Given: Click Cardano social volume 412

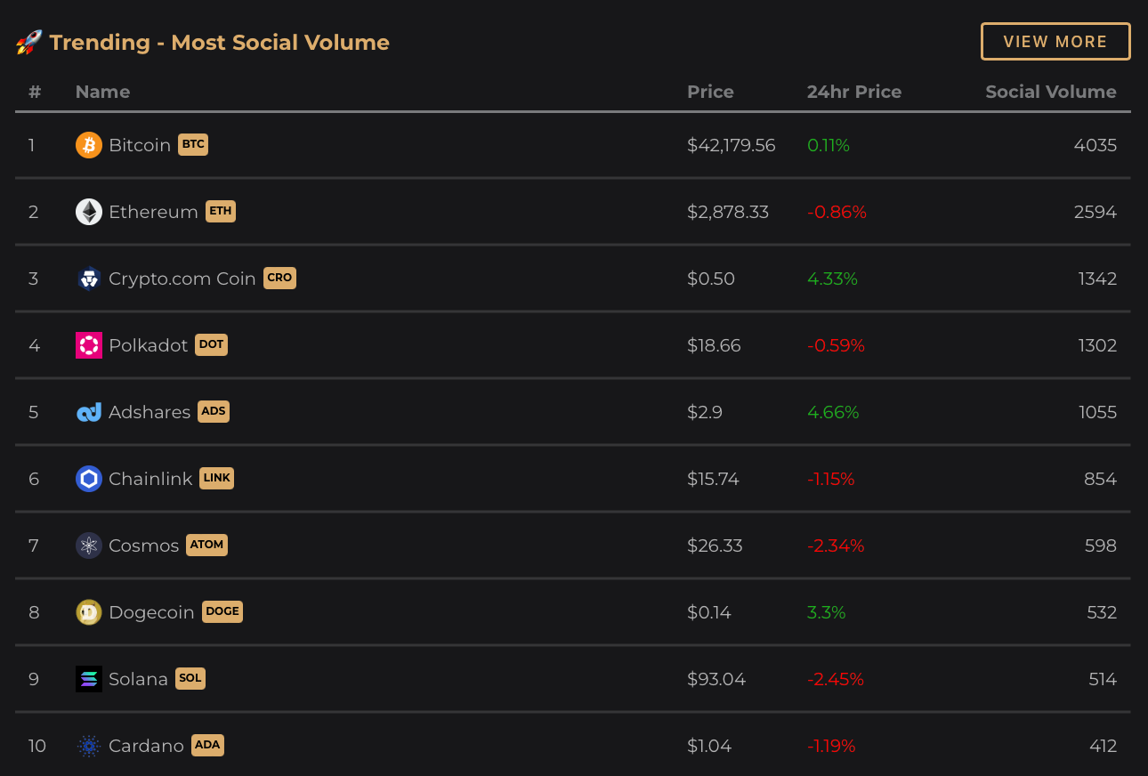Looking at the screenshot, I should coord(1103,746).
